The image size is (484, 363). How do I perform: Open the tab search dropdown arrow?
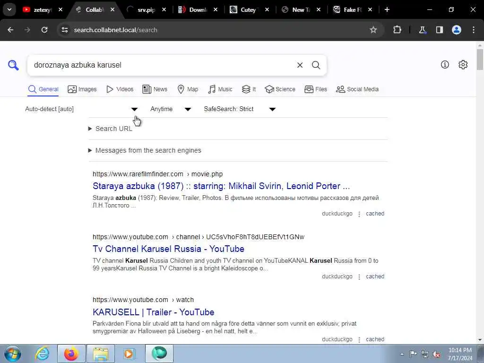click(9, 9)
